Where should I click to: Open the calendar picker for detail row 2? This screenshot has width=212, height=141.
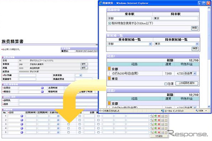[x=22, y=120]
